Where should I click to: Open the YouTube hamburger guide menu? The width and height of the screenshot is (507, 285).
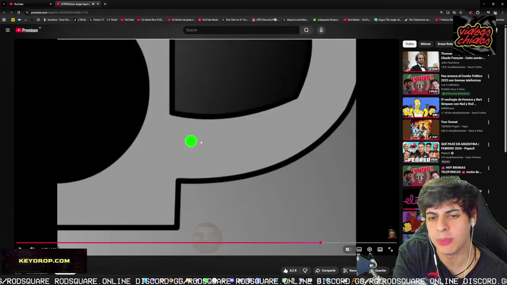(x=8, y=30)
